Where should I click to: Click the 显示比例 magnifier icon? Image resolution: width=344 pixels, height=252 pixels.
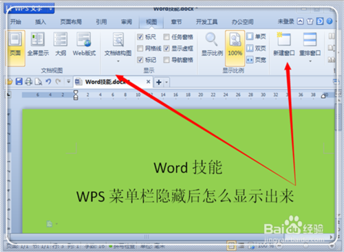211,39
